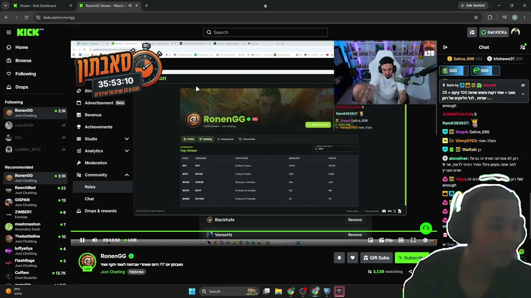Open luffyeliya recommended channel
This screenshot has height=298, width=531.
(x=35, y=250)
